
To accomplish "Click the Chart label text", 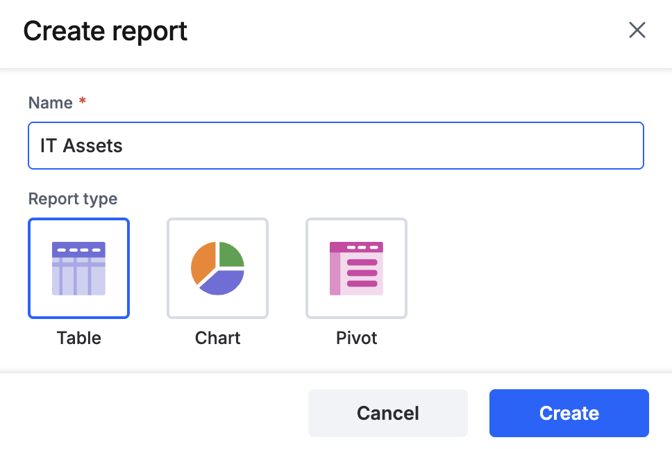I will [218, 338].
